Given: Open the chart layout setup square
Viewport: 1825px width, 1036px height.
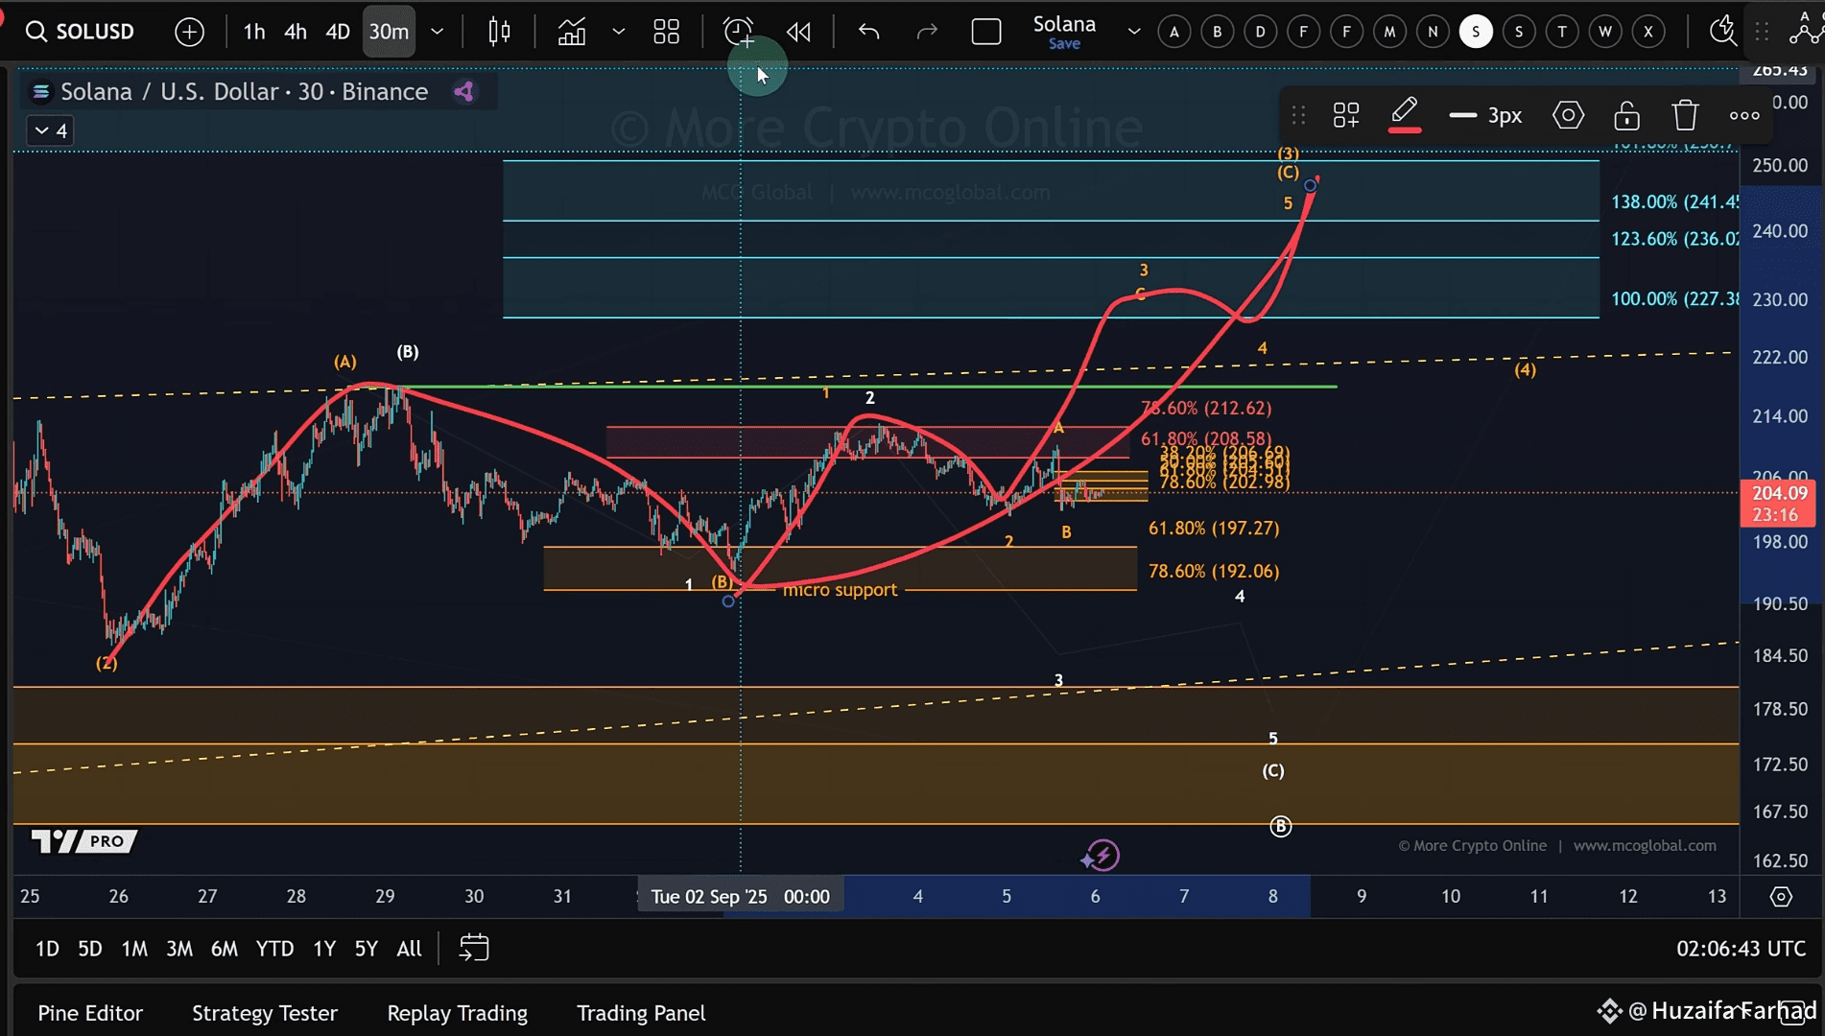Looking at the screenshot, I should pos(986,32).
